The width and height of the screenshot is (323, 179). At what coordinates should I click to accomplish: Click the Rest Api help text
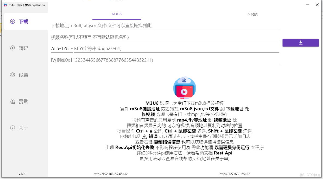pyautogui.click(x=223, y=153)
